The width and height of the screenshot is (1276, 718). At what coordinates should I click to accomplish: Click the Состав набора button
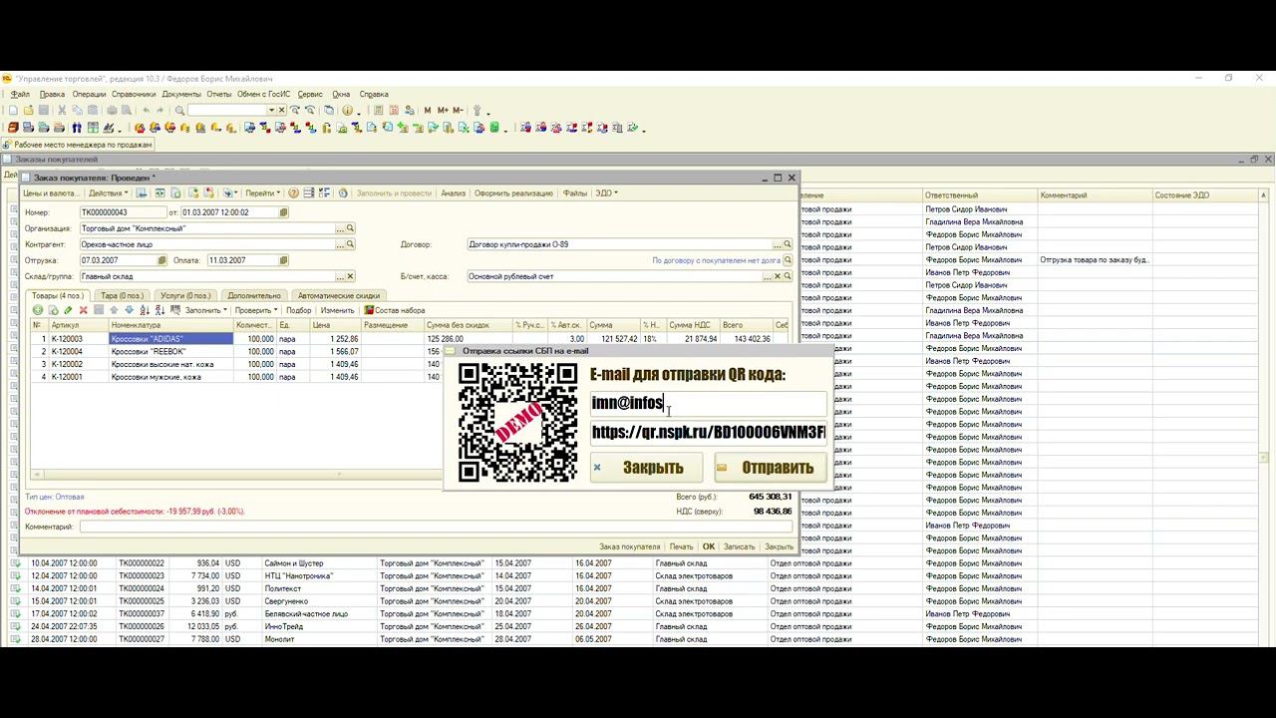pos(394,310)
